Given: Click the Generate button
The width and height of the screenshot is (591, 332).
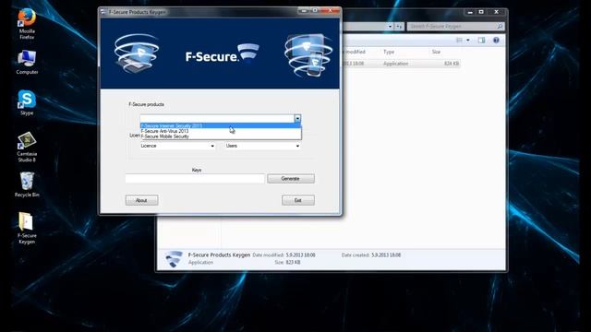Looking at the screenshot, I should tap(291, 178).
